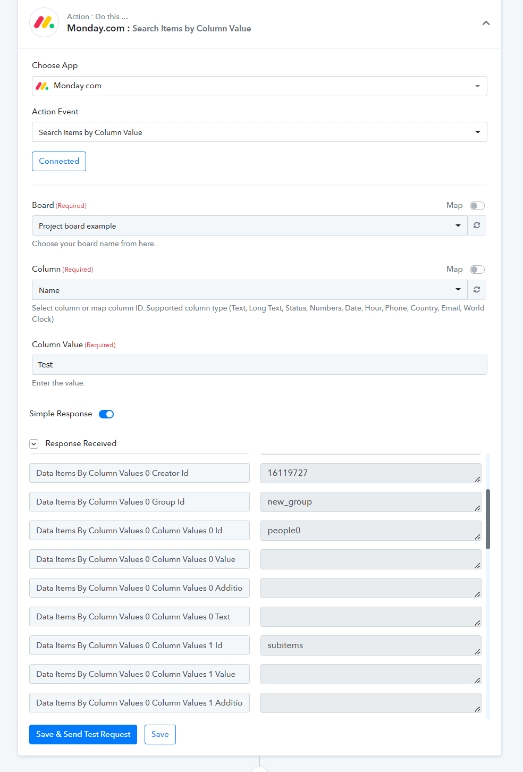This screenshot has height=772, width=523.
Task: Click resize handle on subitems field
Action: [477, 652]
